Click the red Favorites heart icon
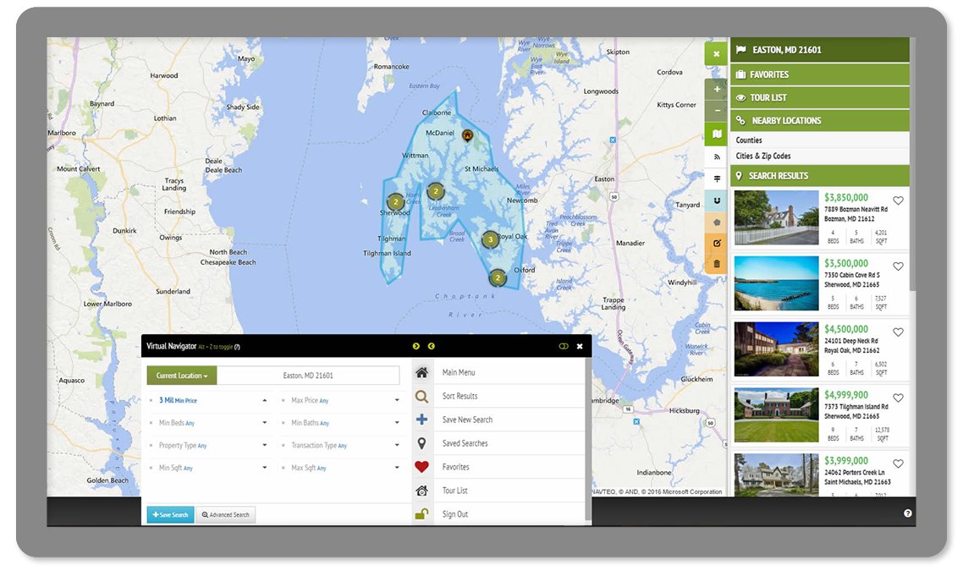Image resolution: width=963 pixels, height=571 pixels. click(421, 467)
